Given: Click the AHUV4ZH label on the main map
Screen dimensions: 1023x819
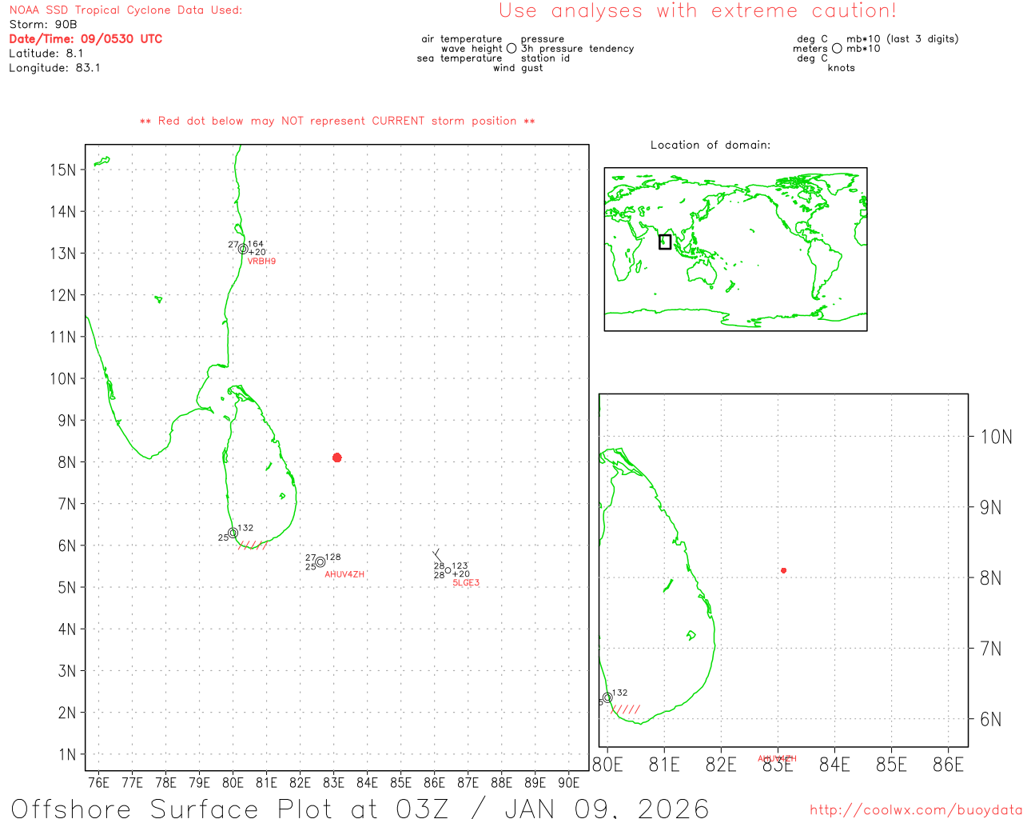Looking at the screenshot, I should (x=344, y=574).
